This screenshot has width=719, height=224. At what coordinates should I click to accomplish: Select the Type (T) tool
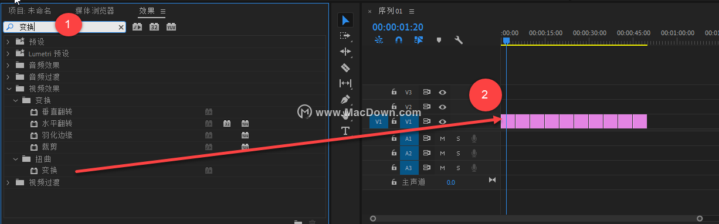coord(345,130)
